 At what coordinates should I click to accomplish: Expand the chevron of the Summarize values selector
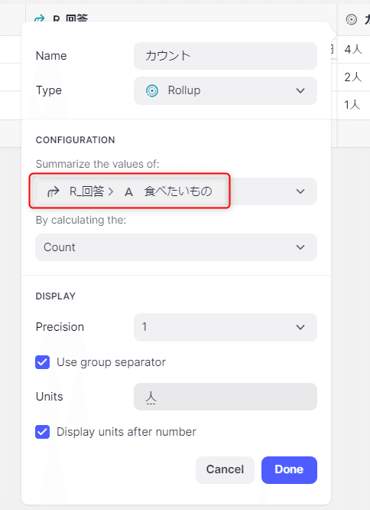(x=300, y=191)
